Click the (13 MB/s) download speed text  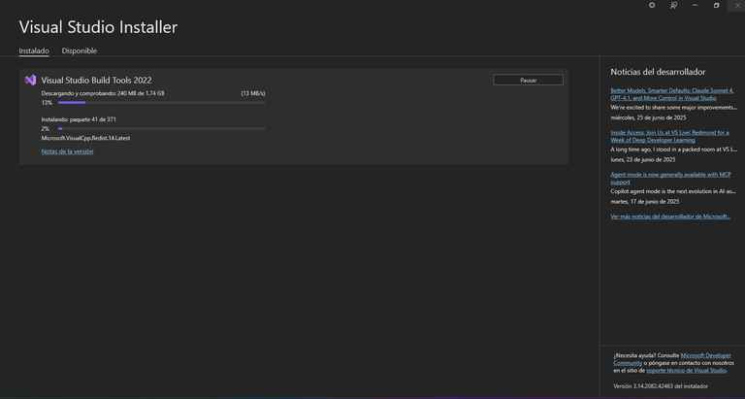coord(253,93)
